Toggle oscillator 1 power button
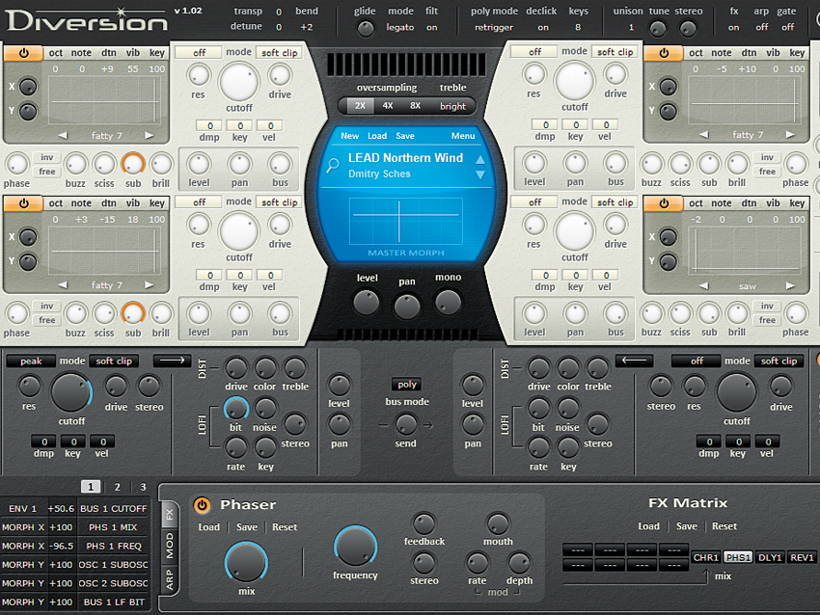820x615 pixels. click(x=23, y=53)
